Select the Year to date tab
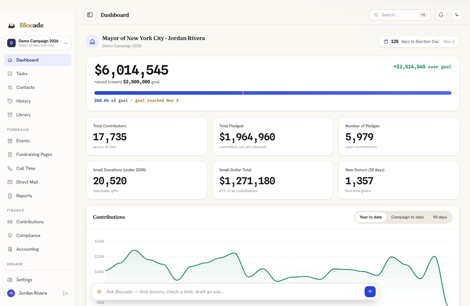Screen dimensions: 470x306 (371, 217)
